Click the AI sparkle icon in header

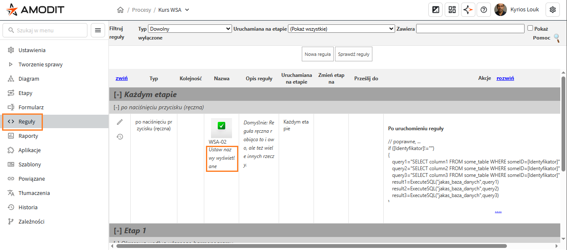point(468,10)
